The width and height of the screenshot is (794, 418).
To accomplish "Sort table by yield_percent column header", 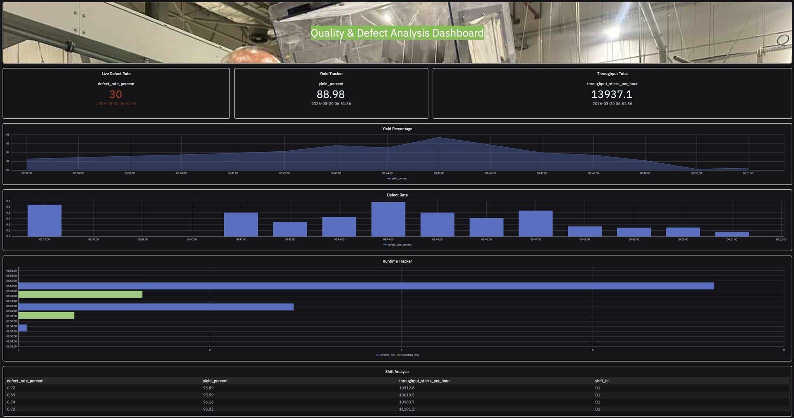I will [x=215, y=381].
